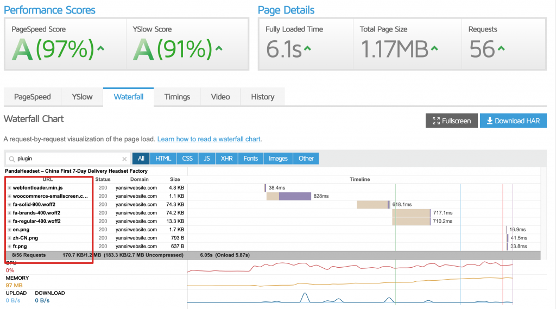
Task: Click the Fullscreen button
Action: [451, 121]
